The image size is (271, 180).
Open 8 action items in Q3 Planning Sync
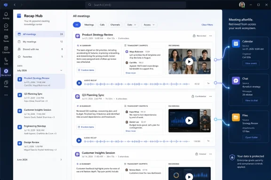tap(86, 127)
